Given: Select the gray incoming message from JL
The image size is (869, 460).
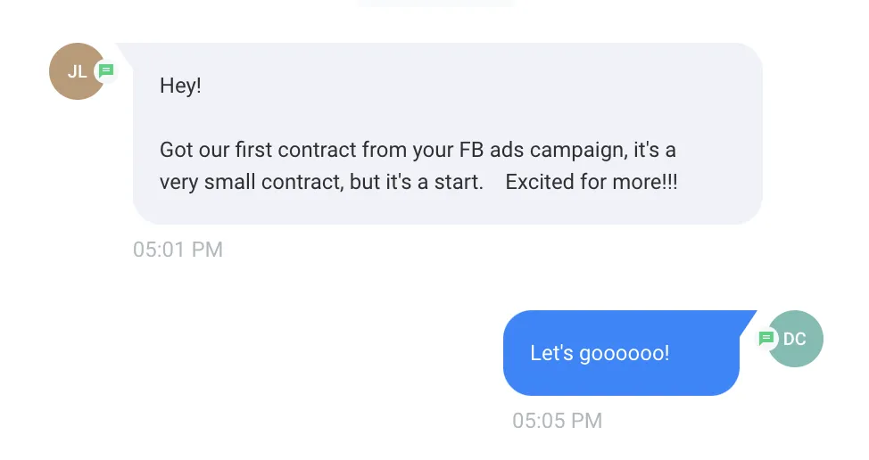Looking at the screenshot, I should pos(446,134).
